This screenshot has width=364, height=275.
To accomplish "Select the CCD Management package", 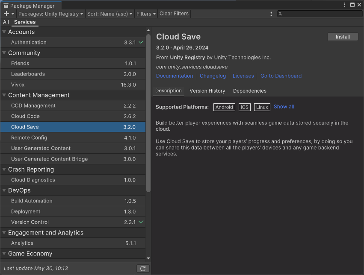I will (73, 105).
